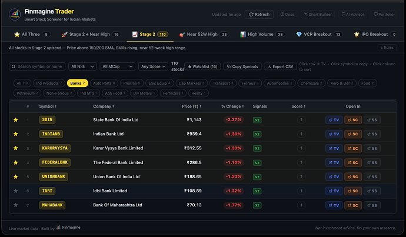406x237 pixels.
Task: Open INDIANB in SC
Action: point(353,134)
